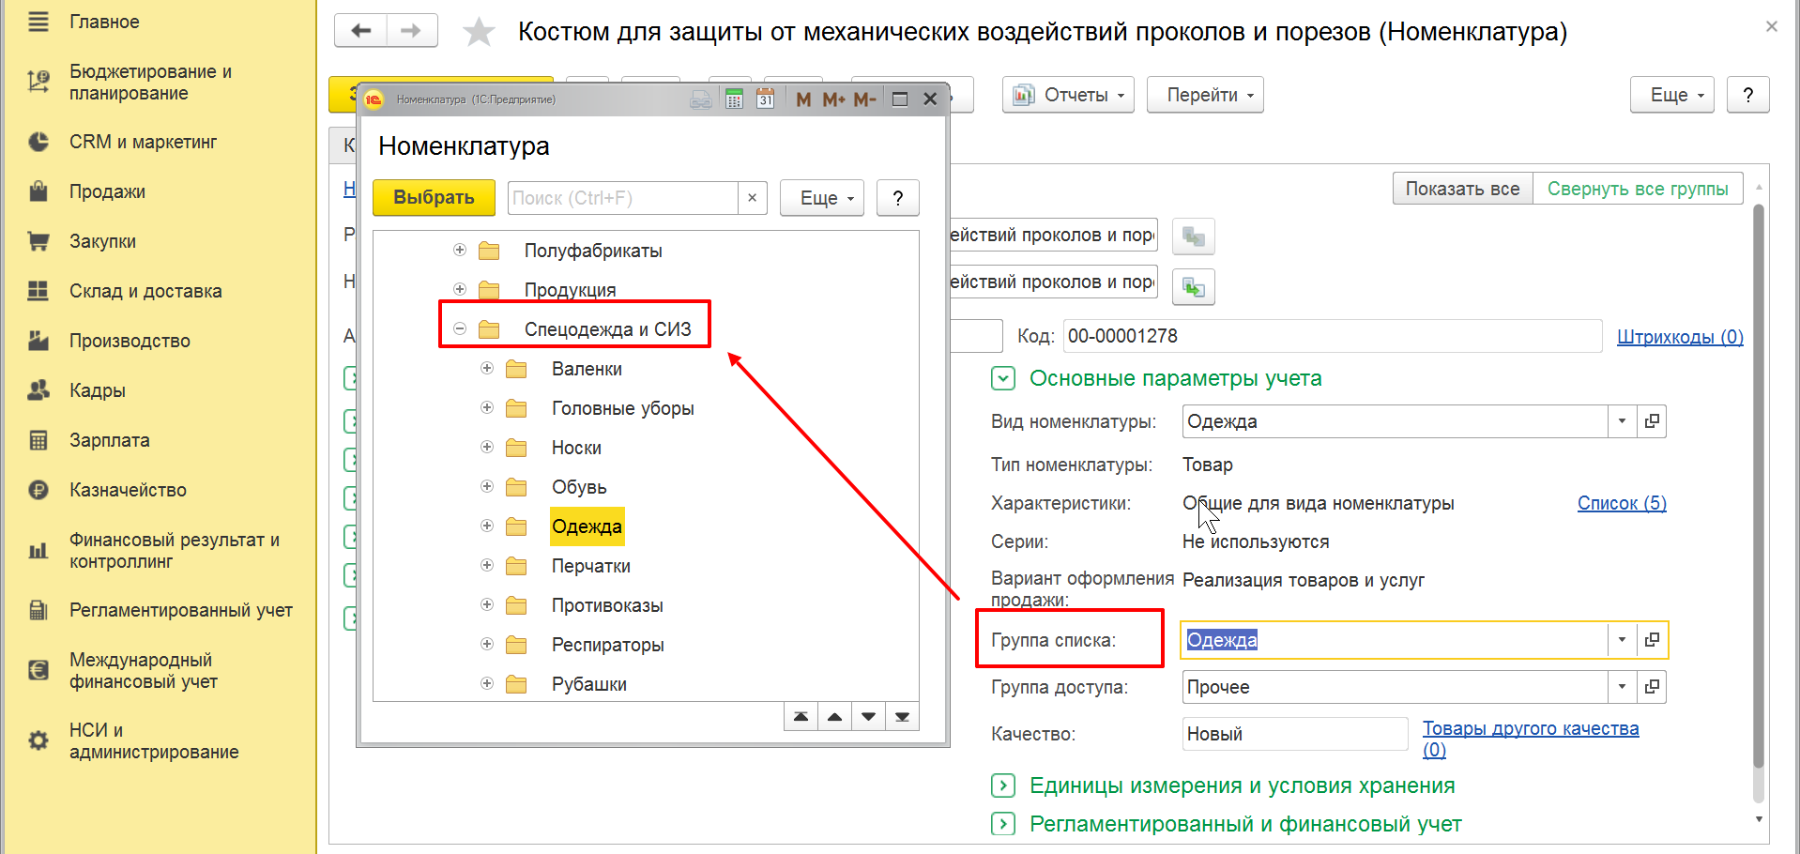Expand the Полуфабрикаты folder
1800x854 pixels.
[x=460, y=250]
